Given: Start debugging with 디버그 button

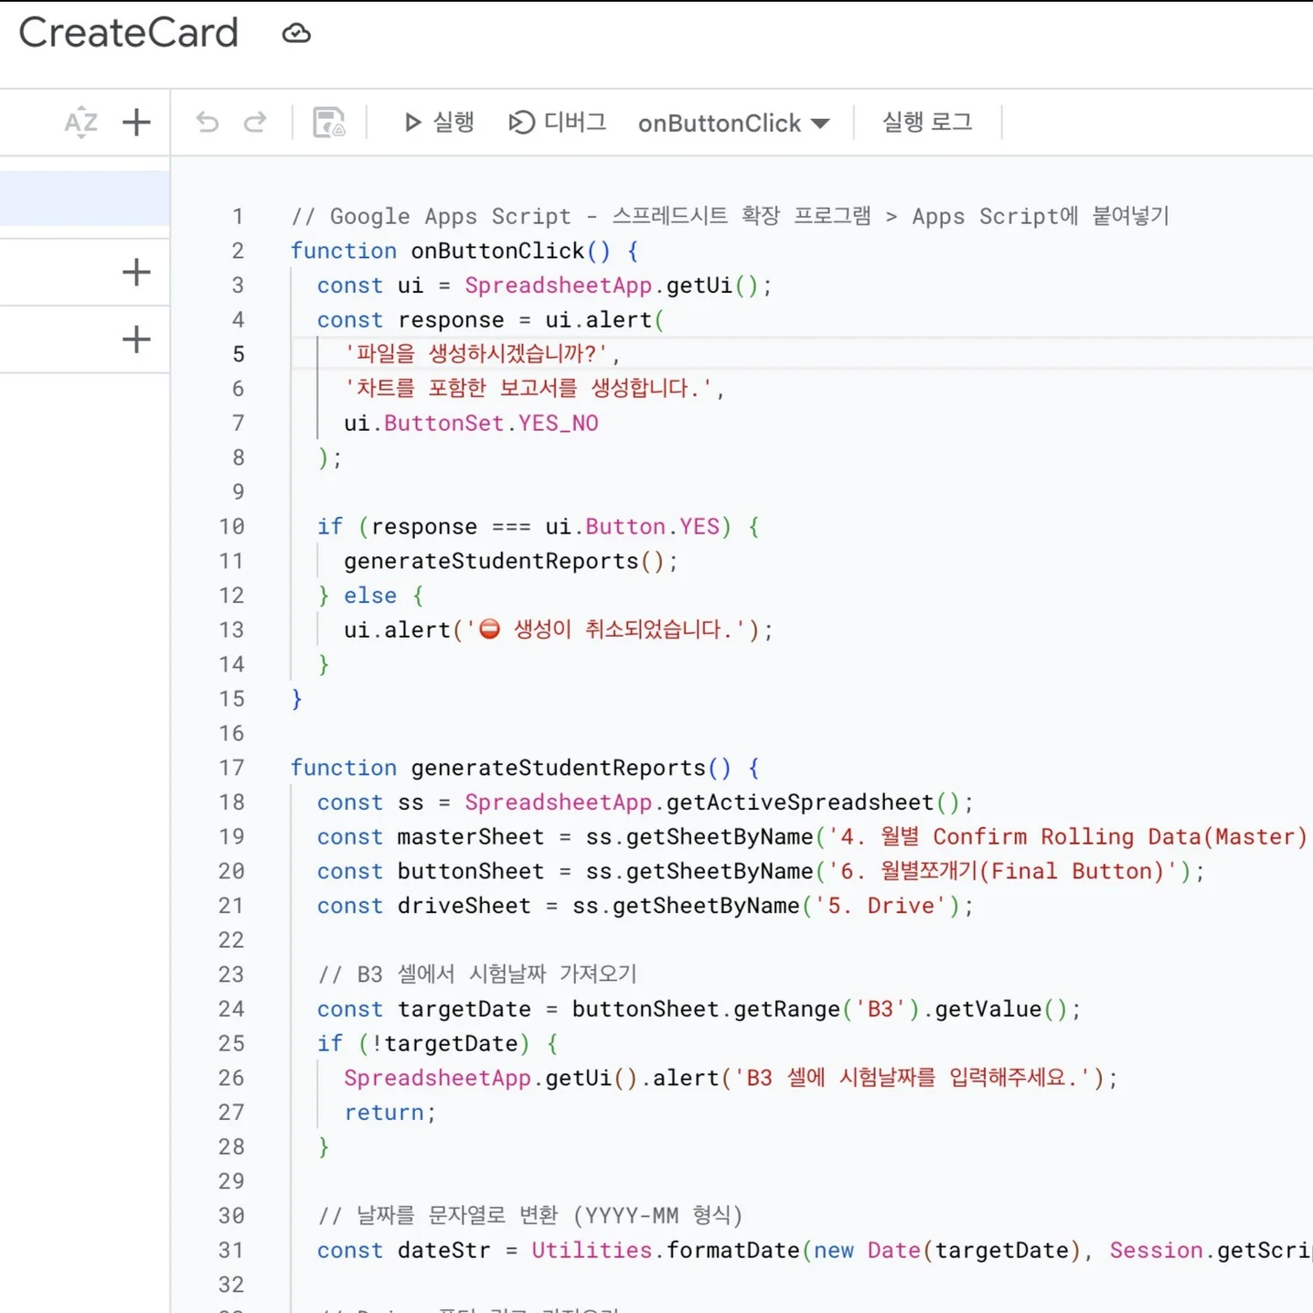Looking at the screenshot, I should click(x=557, y=122).
